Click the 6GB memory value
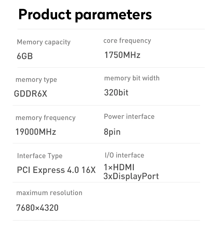Screen dimensions: 222x227 (x=25, y=56)
